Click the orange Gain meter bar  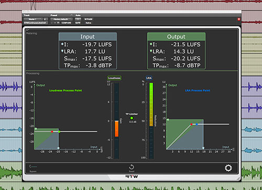(116, 129)
